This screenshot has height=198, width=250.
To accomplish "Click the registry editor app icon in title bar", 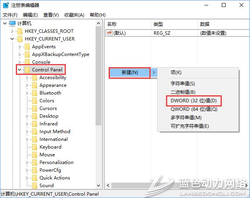I will point(5,5).
